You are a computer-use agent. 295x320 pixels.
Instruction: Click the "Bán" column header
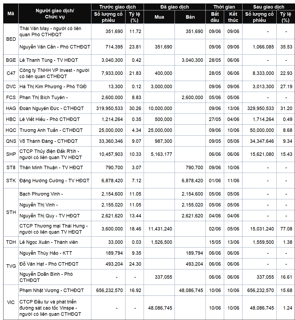tap(190, 17)
